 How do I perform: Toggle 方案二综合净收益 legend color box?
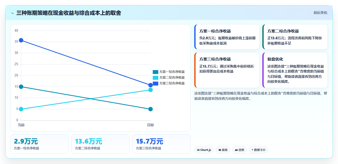156,78
